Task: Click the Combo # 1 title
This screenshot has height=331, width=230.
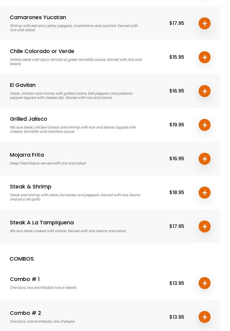Action: (25, 279)
